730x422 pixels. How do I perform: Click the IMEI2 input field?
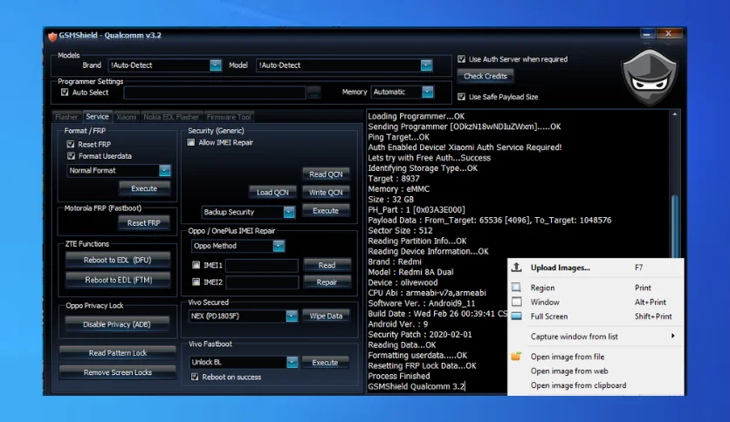pos(262,282)
